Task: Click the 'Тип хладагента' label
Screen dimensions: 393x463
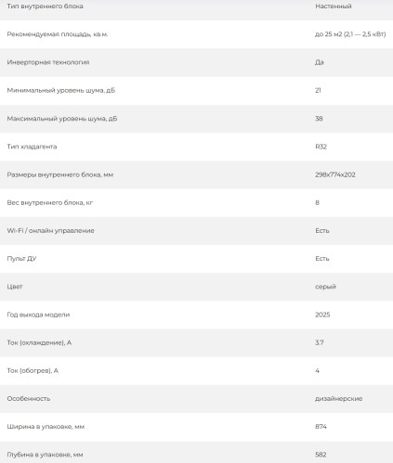Action: click(32, 147)
